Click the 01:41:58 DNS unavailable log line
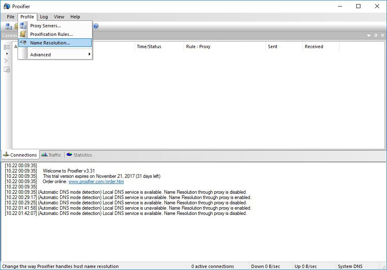 pos(128,208)
